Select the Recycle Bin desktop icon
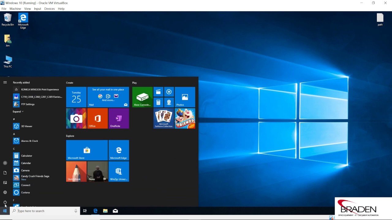The width and height of the screenshot is (392, 220). coord(8,20)
